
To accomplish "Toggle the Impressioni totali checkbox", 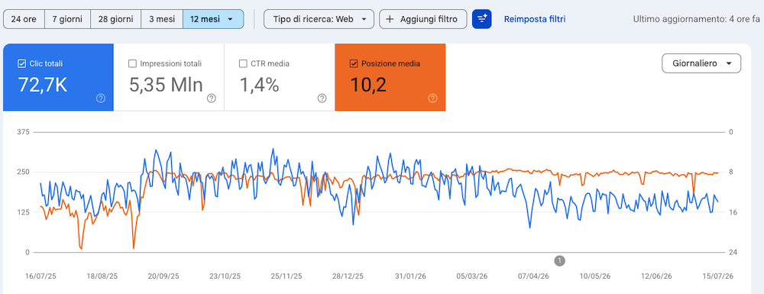I will tap(132, 63).
